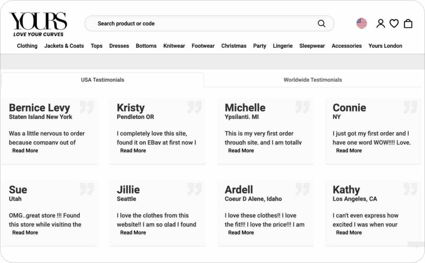
Task: Expand Kathy's testimonial with Read More
Action: [349, 233]
